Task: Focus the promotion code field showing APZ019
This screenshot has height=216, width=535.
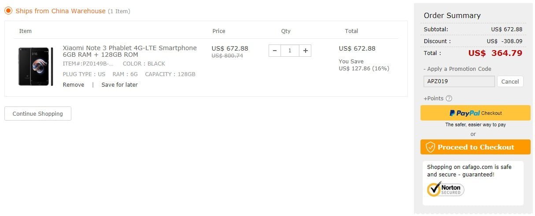Action: [459, 81]
